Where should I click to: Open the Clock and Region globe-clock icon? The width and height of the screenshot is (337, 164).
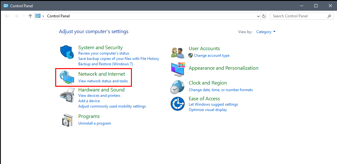tap(177, 87)
